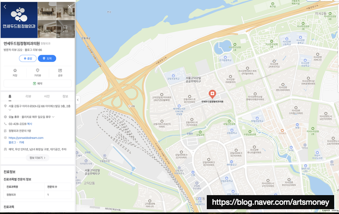
Task: Select 수변공원10호 park marker
Action: 250,132
